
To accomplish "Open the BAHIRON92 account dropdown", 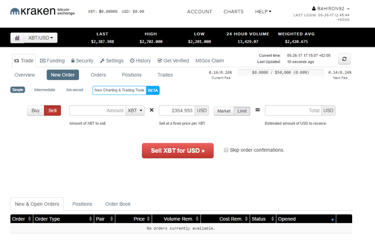I will click(x=331, y=9).
